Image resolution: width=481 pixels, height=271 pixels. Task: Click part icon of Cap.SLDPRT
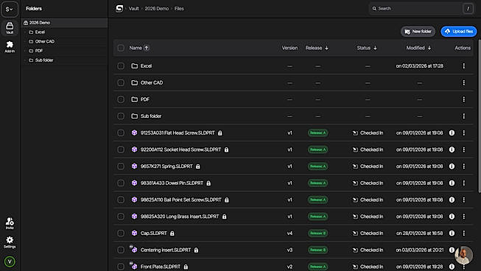(x=134, y=233)
